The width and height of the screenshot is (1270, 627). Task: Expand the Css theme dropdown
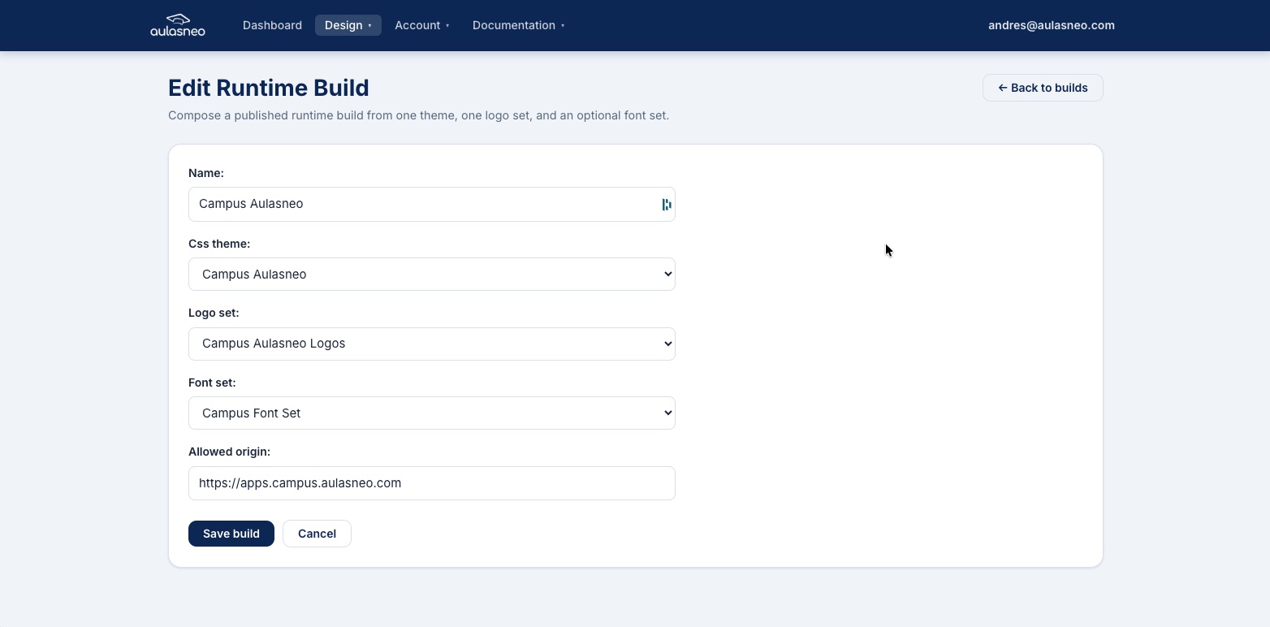click(x=431, y=275)
